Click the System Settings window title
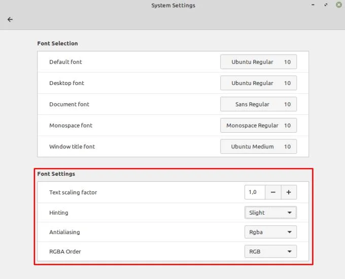 pos(173,6)
